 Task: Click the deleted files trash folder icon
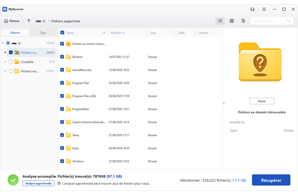pos(17,52)
